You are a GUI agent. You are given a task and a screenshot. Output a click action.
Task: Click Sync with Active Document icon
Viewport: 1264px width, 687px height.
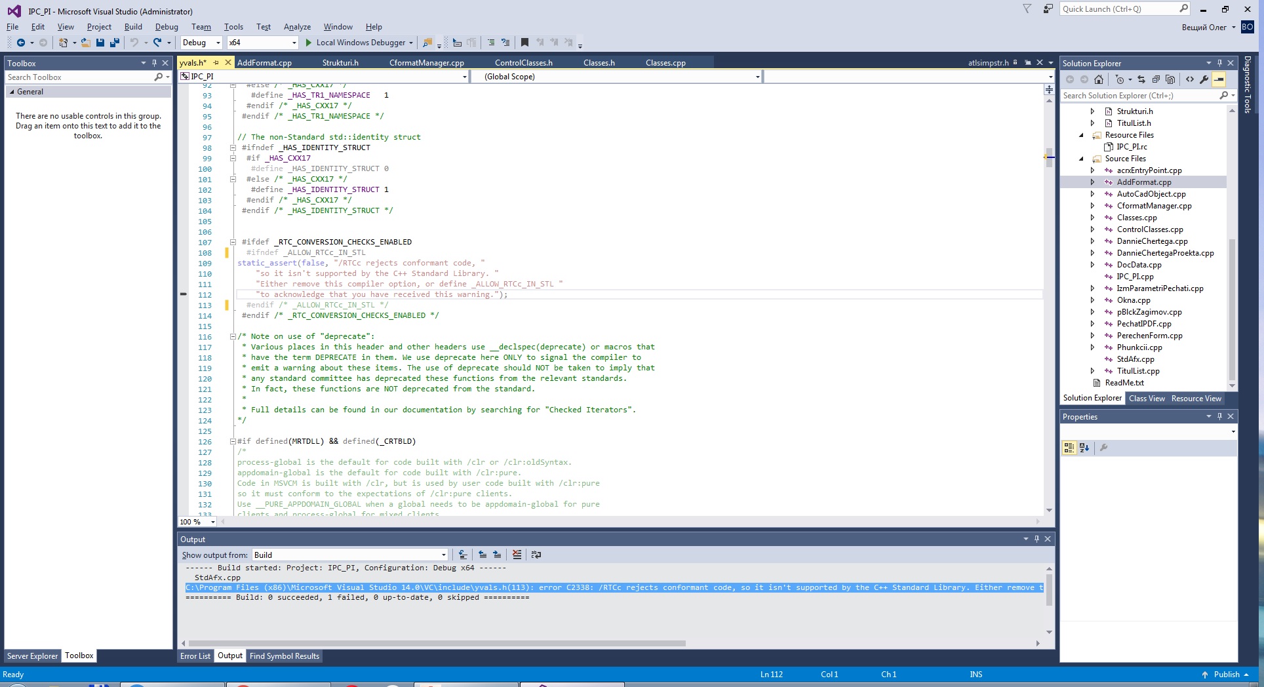[x=1141, y=79]
